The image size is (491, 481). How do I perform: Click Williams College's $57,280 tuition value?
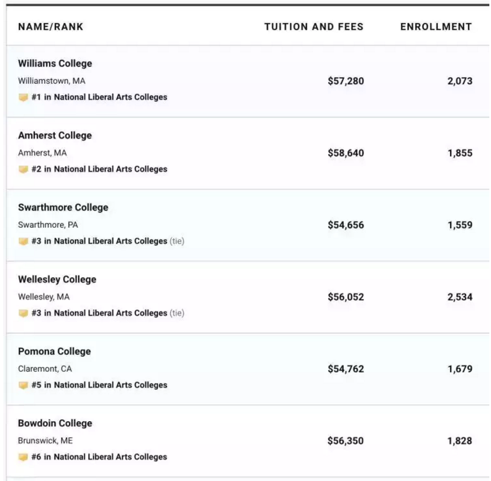346,81
